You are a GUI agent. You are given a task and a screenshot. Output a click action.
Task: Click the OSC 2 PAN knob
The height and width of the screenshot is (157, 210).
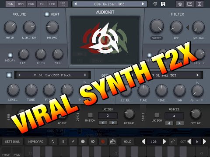[179, 90]
